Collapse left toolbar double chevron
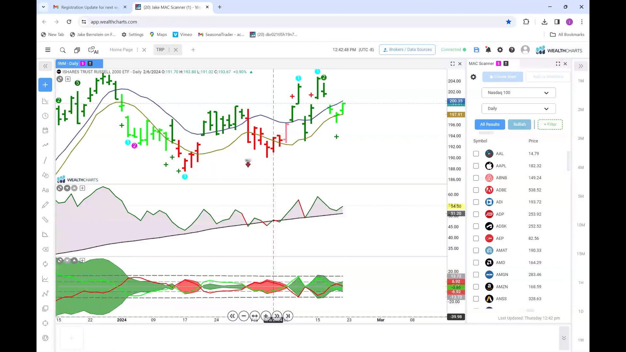Viewport: 626px width, 352px height. [x=45, y=66]
